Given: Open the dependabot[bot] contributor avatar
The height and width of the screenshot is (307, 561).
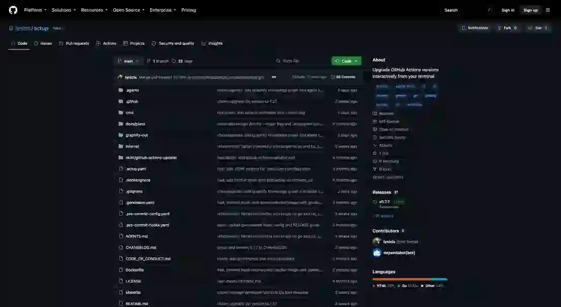Looking at the screenshot, I should pyautogui.click(x=377, y=253).
